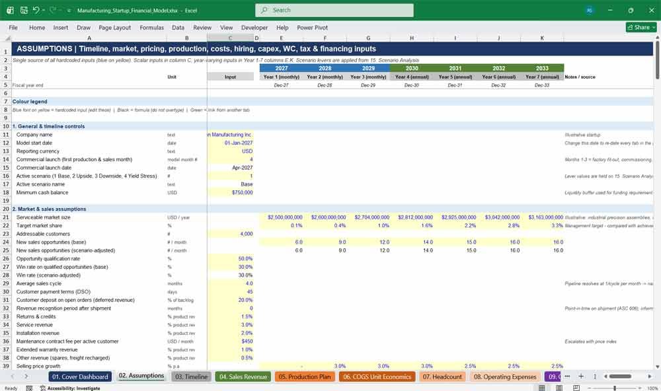Select the 03. Timeline sheet tab

pyautogui.click(x=192, y=376)
